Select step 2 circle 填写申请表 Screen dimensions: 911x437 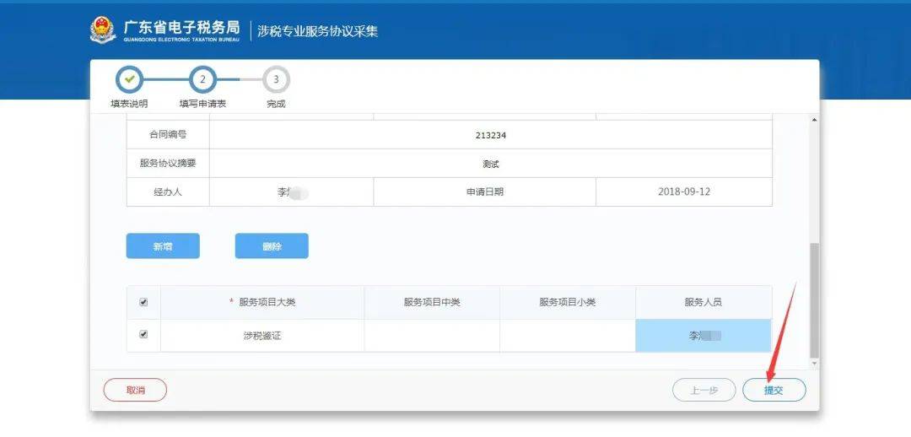point(202,79)
